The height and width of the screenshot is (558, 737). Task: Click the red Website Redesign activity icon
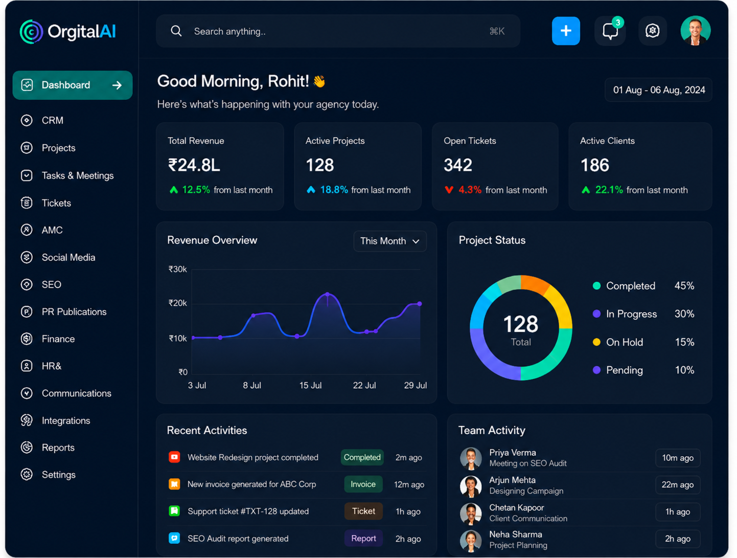tap(174, 457)
